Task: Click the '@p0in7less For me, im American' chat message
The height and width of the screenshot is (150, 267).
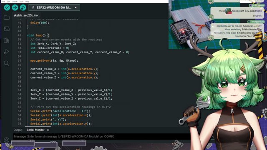Action: coord(237,31)
